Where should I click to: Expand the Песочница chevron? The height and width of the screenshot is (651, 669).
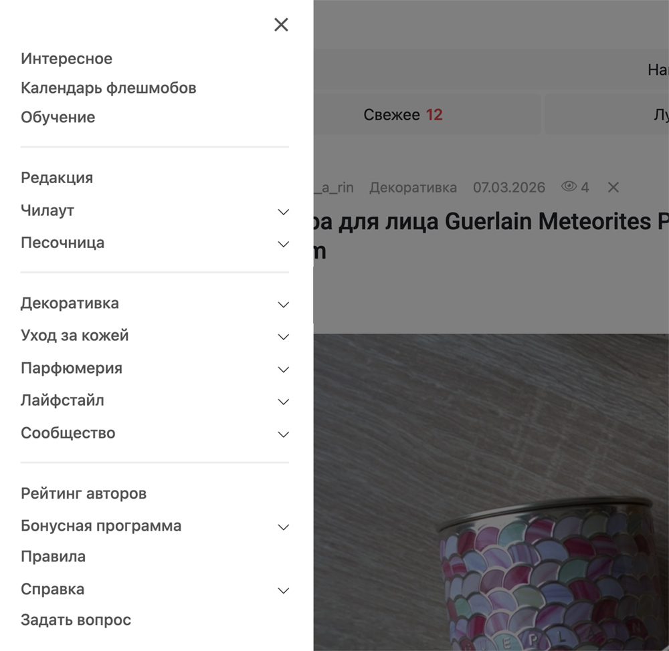(x=283, y=244)
